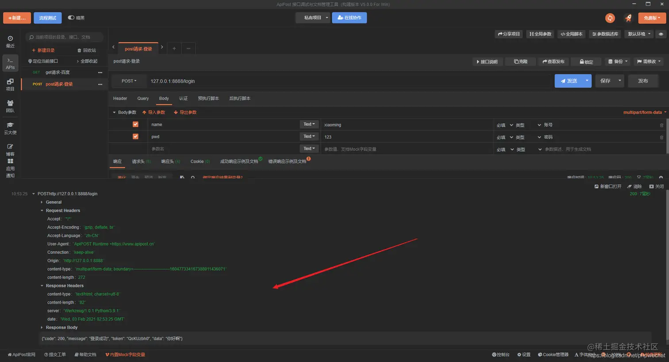This screenshot has width=669, height=362.
Task: Open the Cookie response tab
Action: (x=200, y=162)
